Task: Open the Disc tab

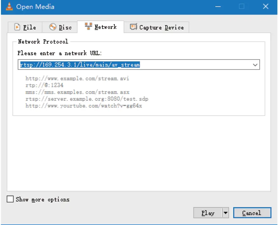Action: pos(60,27)
